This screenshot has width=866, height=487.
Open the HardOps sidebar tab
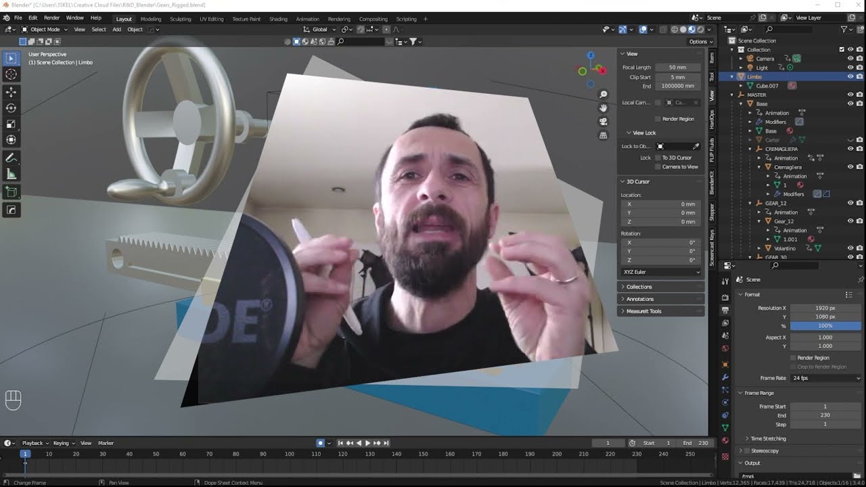(712, 120)
